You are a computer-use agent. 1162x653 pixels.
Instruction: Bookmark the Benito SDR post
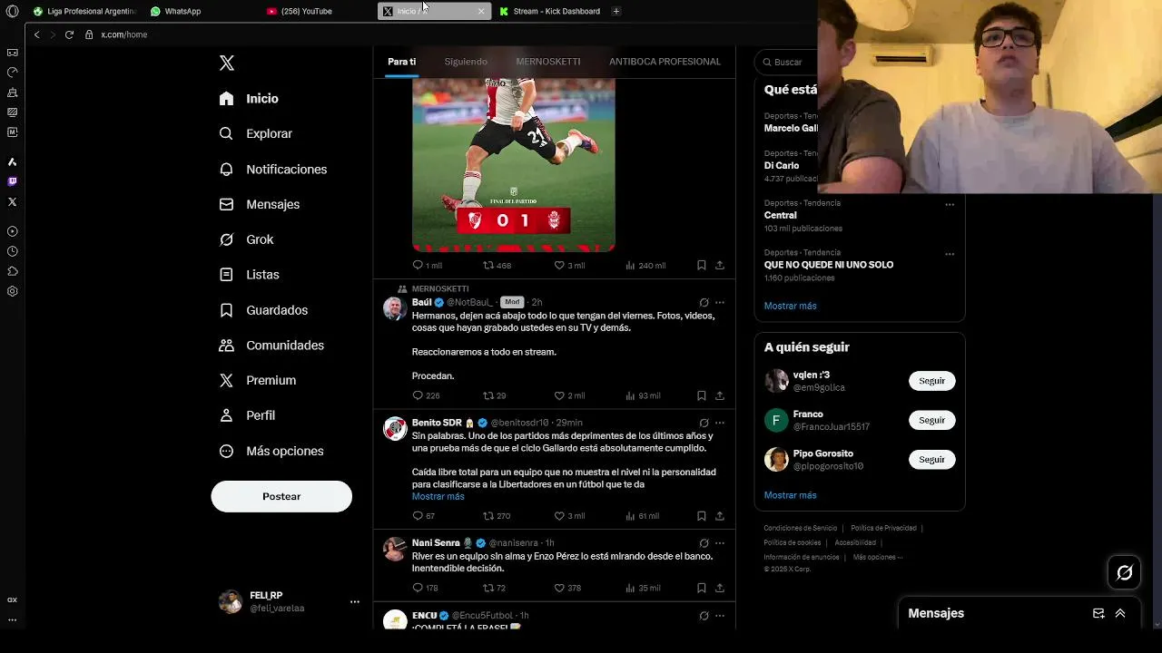[x=702, y=516]
